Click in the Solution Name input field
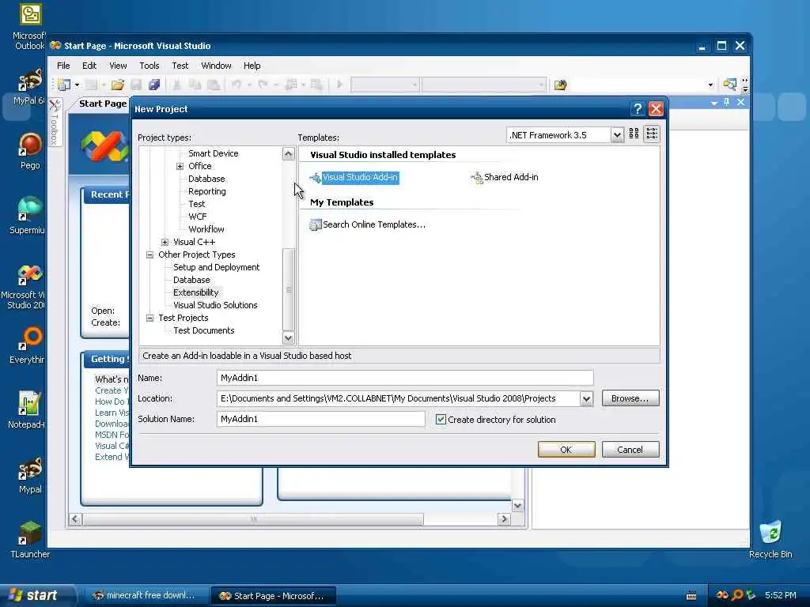 [x=321, y=419]
